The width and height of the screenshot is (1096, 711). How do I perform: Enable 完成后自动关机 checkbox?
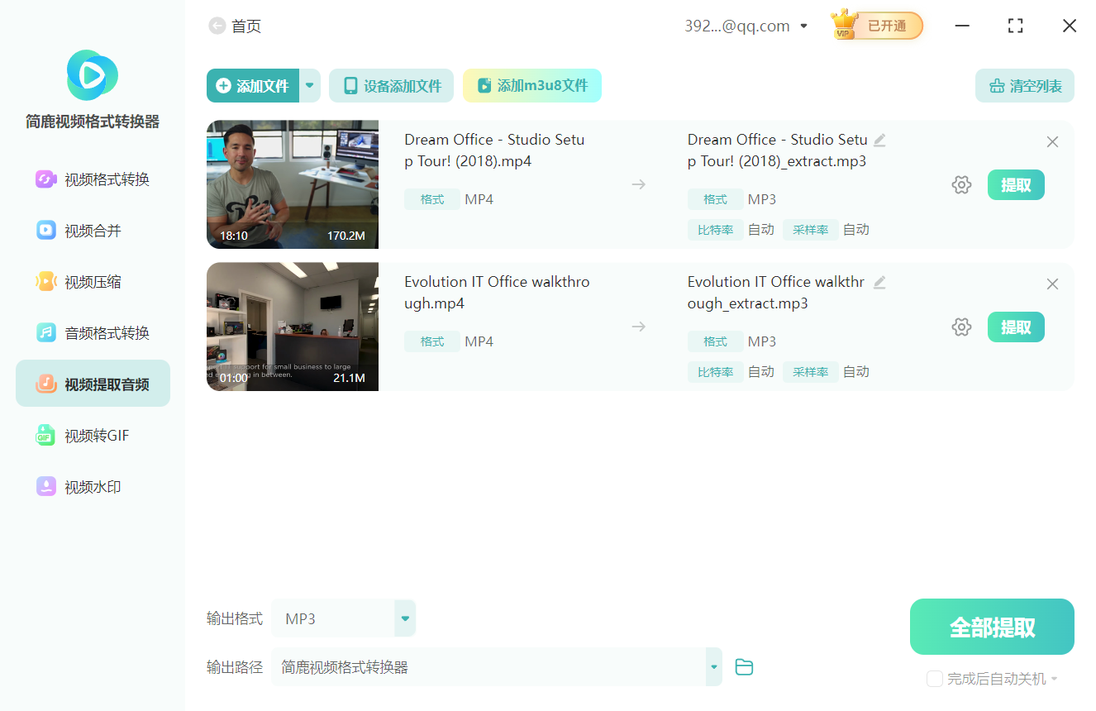[x=935, y=679]
